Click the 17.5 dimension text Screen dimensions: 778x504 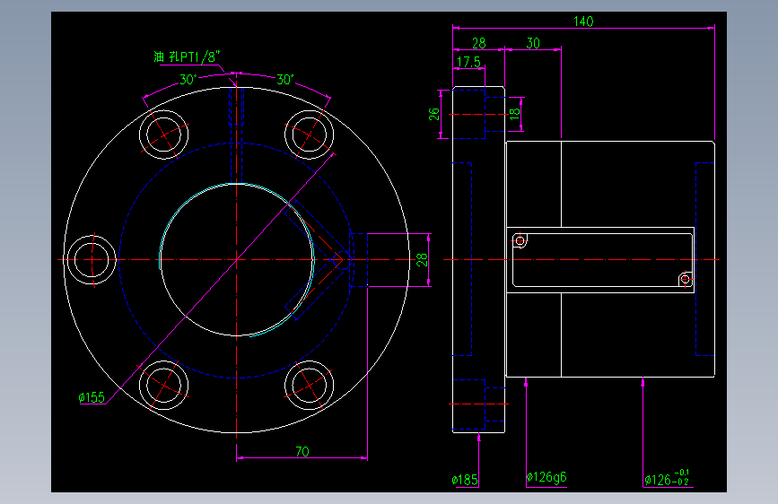pyautogui.click(x=468, y=62)
